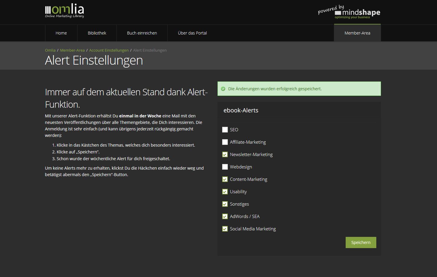
Task: Click the Speichern button
Action: point(361,242)
